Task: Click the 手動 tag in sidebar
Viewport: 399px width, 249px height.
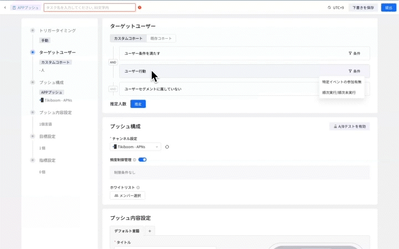Action: 45,40
